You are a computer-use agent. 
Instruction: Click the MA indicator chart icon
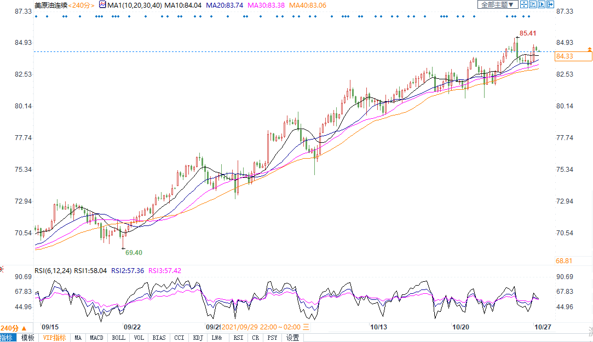tap(102, 4)
